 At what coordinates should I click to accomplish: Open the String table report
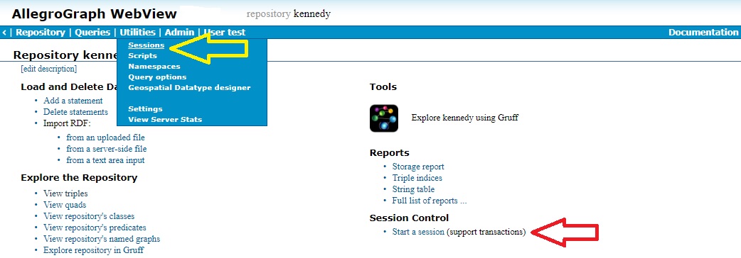tap(413, 189)
